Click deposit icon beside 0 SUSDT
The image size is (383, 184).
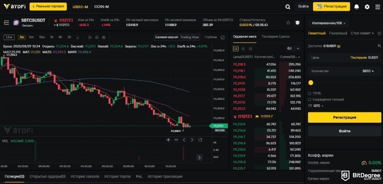point(339,46)
